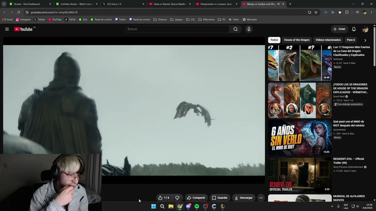376x211 pixels.
Task: Like the video with 11 k likes
Action: [x=164, y=198]
